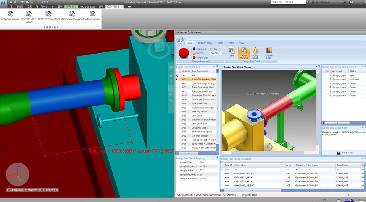Switch to the View tab in J-Checker

pos(242,43)
